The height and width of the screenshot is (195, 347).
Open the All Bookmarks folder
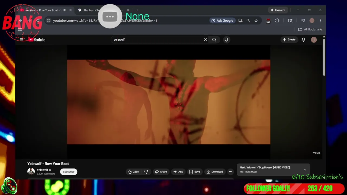(x=310, y=30)
